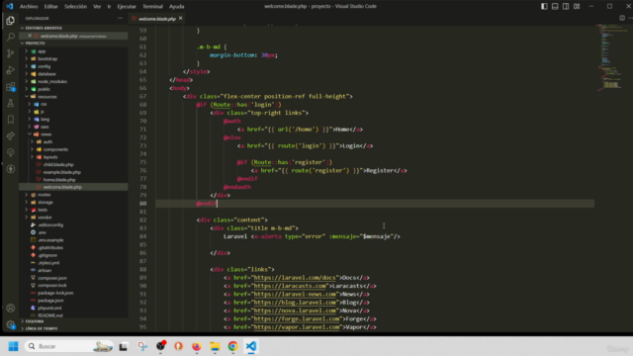Open the Selección menu
The height and width of the screenshot is (356, 633).
75,7
